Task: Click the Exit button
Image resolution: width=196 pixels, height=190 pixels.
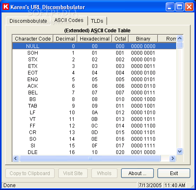Action: point(174,173)
